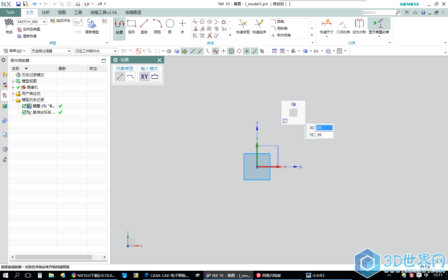The height and width of the screenshot is (280, 448).
Task: Close the Profile (轮廓) dialog
Action: tap(159, 60)
